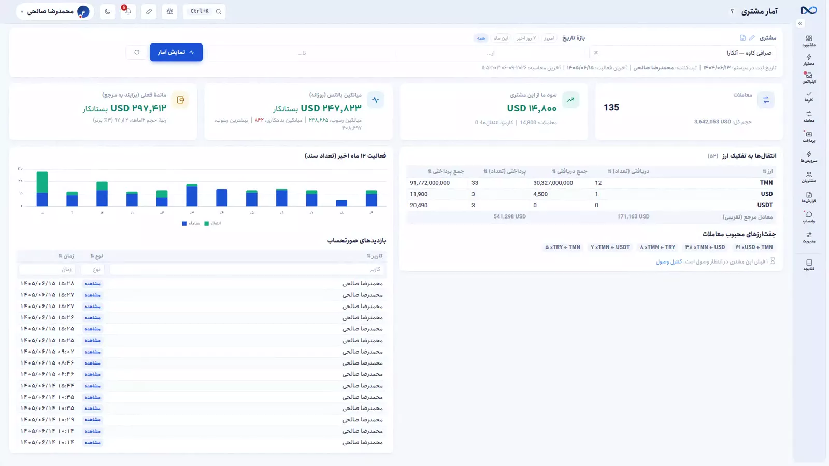Clear the selected customer with the X
The width and height of the screenshot is (829, 466).
[596, 52]
